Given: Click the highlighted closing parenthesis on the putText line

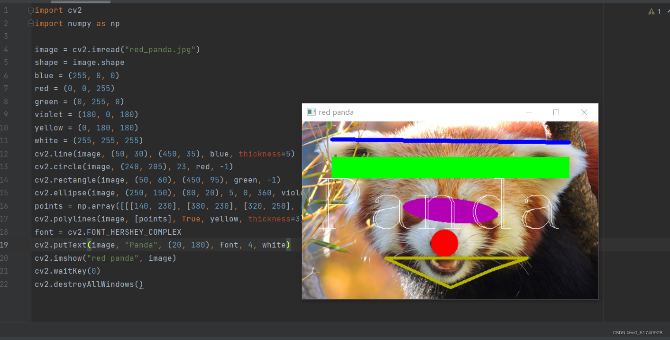Looking at the screenshot, I should tap(288, 245).
